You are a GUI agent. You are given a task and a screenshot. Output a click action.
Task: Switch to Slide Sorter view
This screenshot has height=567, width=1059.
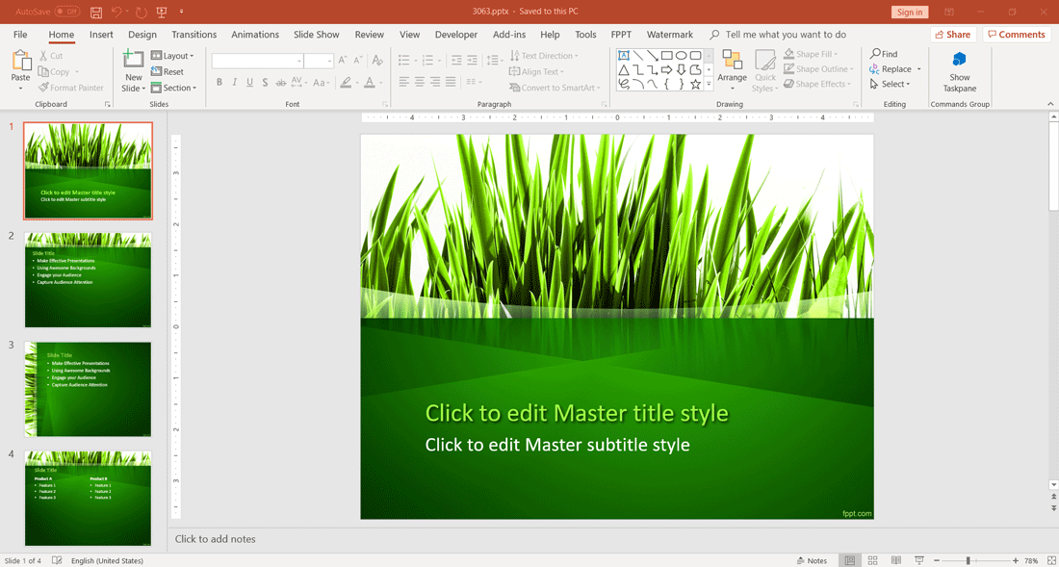click(872, 560)
